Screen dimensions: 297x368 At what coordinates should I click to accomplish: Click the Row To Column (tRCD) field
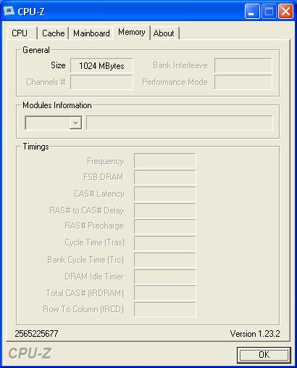click(x=165, y=309)
